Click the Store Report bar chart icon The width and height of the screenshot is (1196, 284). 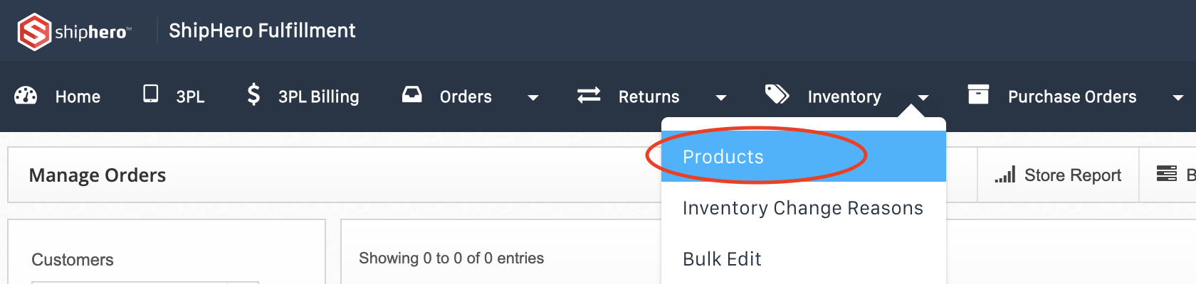click(1005, 175)
